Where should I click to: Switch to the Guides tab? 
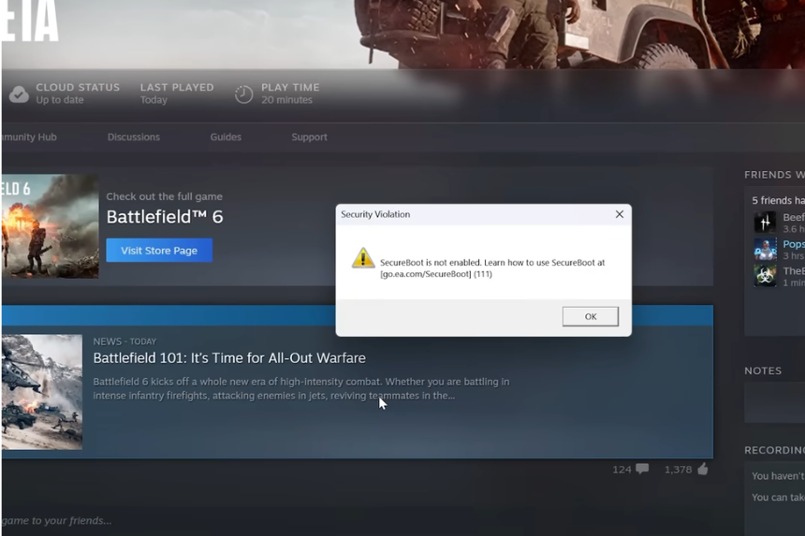(226, 137)
